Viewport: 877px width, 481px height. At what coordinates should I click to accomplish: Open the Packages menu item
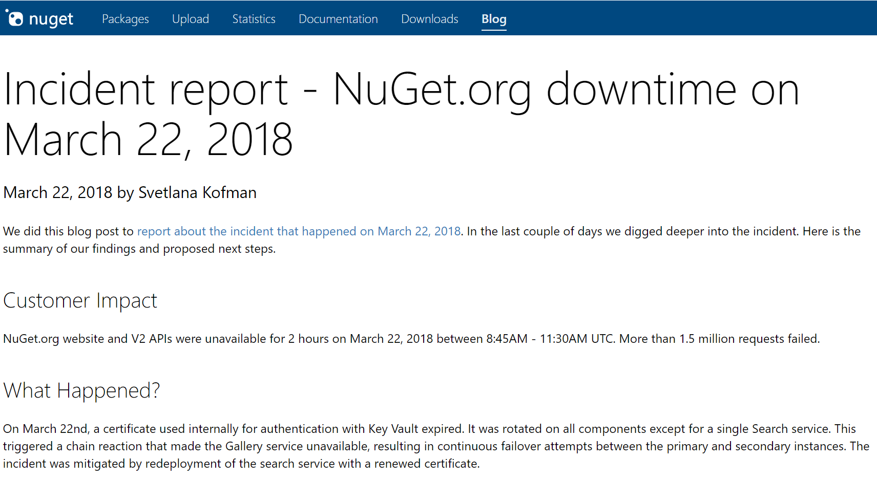coord(125,19)
